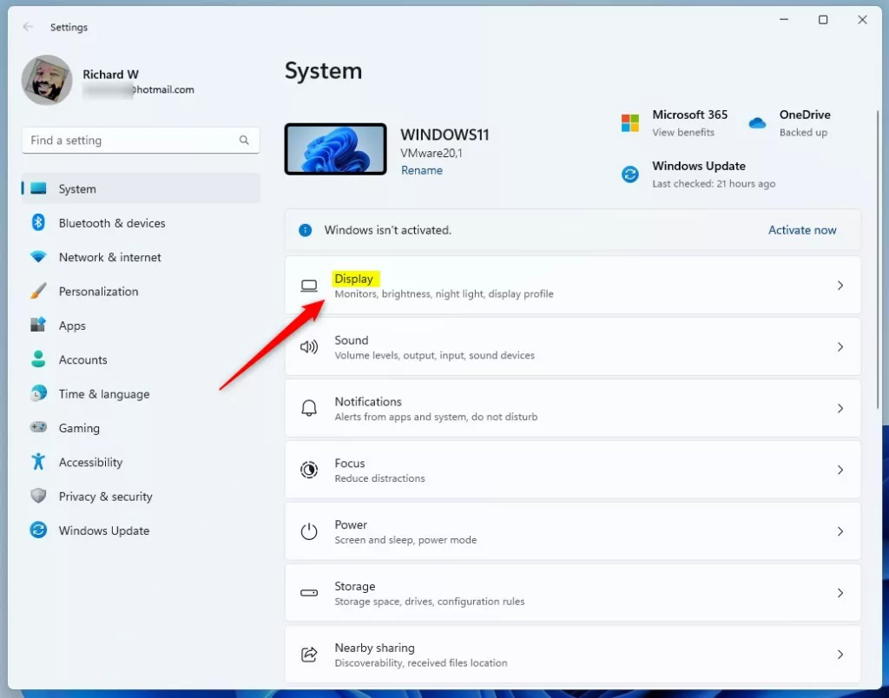Click the back arrow in the title bar
Image resolution: width=889 pixels, height=698 pixels.
tap(28, 27)
